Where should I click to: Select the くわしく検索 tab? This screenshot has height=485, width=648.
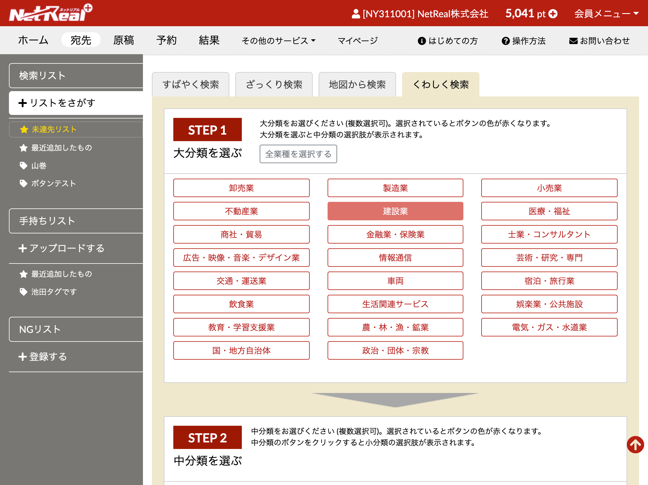[x=441, y=85]
